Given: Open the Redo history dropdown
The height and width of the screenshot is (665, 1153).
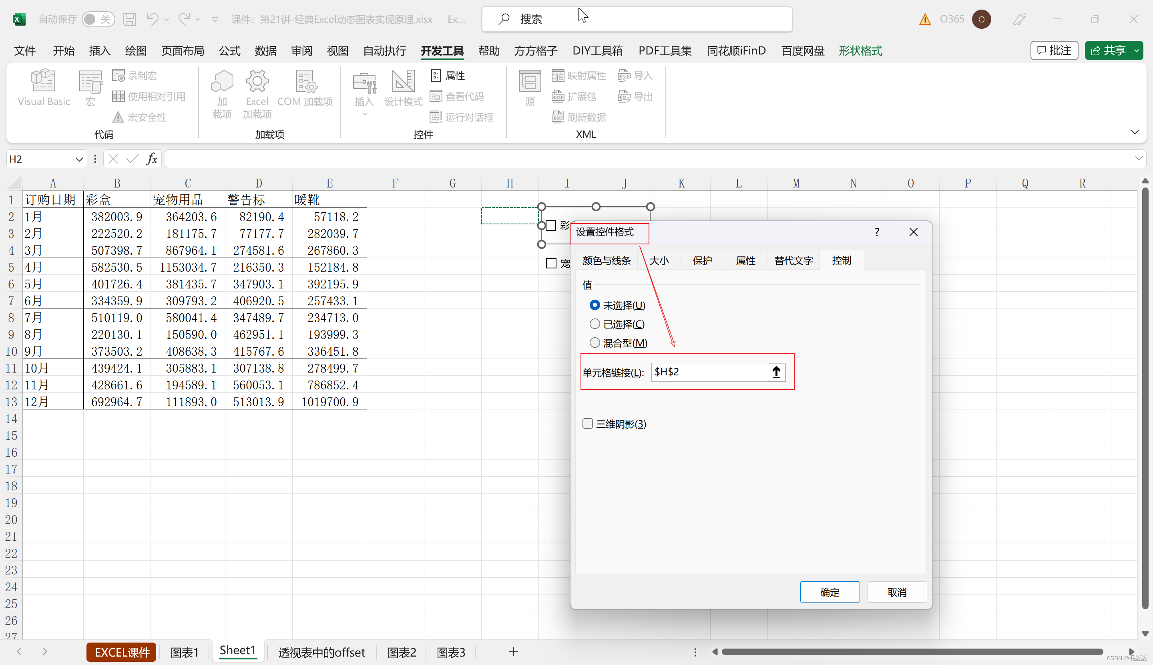Looking at the screenshot, I should tap(198, 19).
